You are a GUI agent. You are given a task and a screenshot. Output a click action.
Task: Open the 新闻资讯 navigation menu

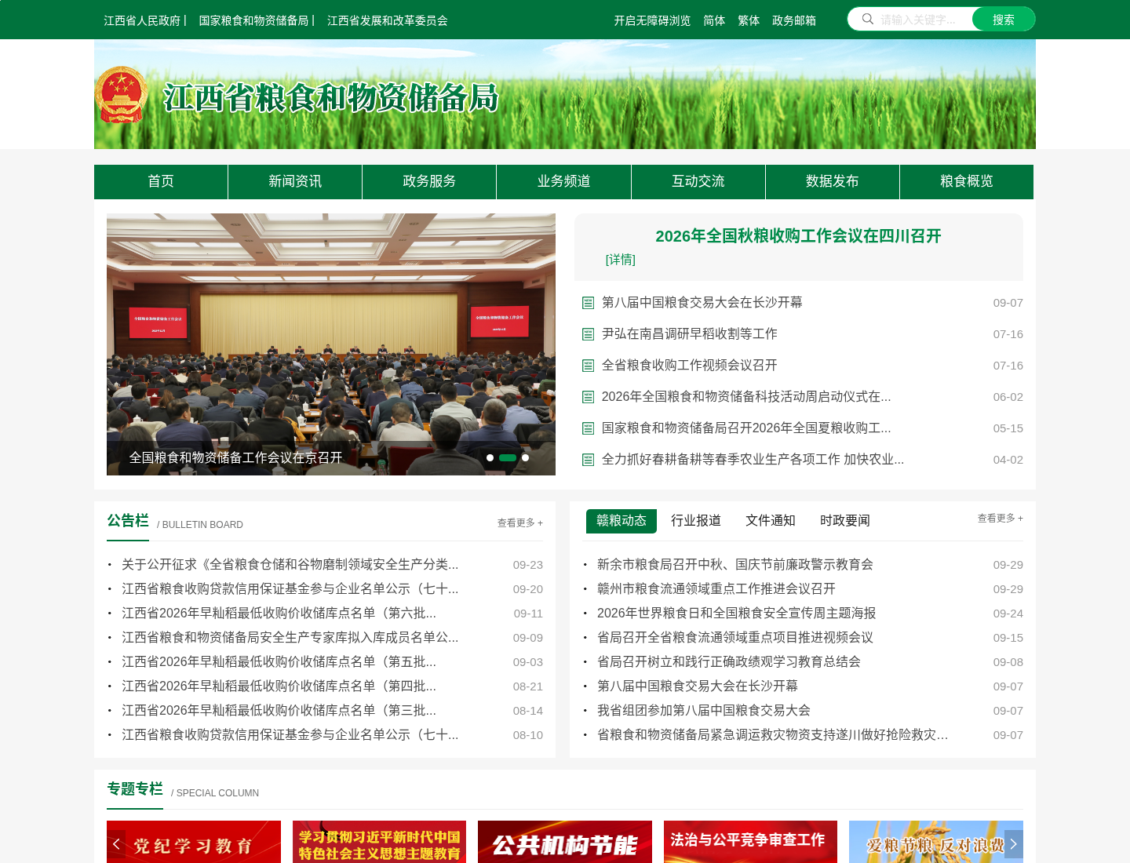click(295, 181)
